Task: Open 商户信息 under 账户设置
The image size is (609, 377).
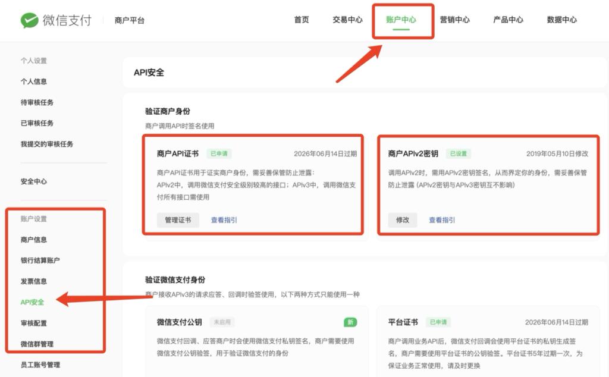Action: pyautogui.click(x=34, y=240)
